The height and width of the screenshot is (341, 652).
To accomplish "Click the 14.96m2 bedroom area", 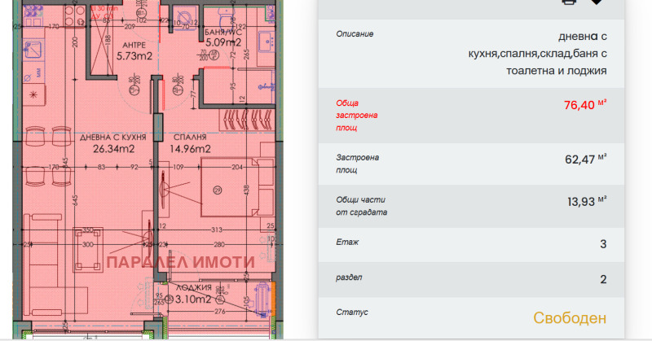I will click(190, 149).
